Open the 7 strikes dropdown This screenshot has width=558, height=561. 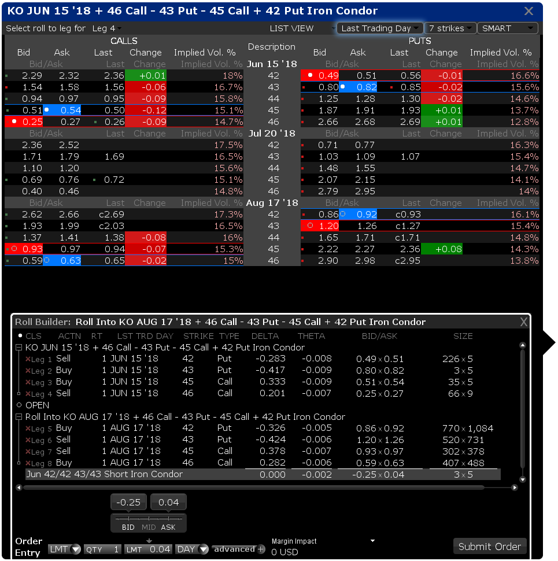point(450,28)
